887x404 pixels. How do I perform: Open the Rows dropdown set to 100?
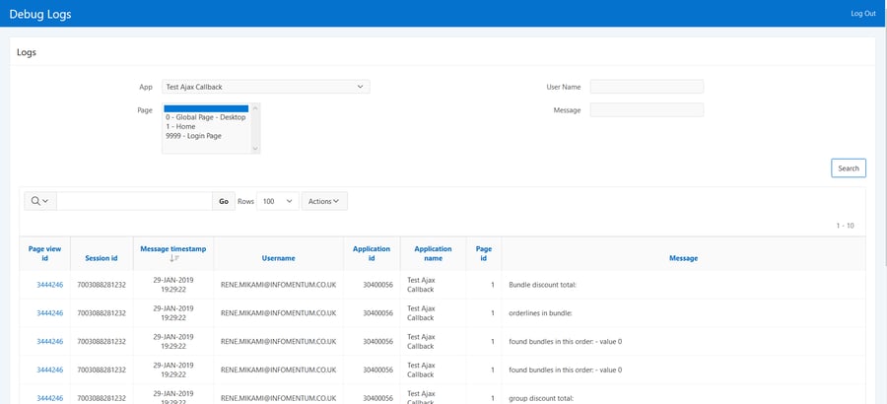tap(277, 201)
